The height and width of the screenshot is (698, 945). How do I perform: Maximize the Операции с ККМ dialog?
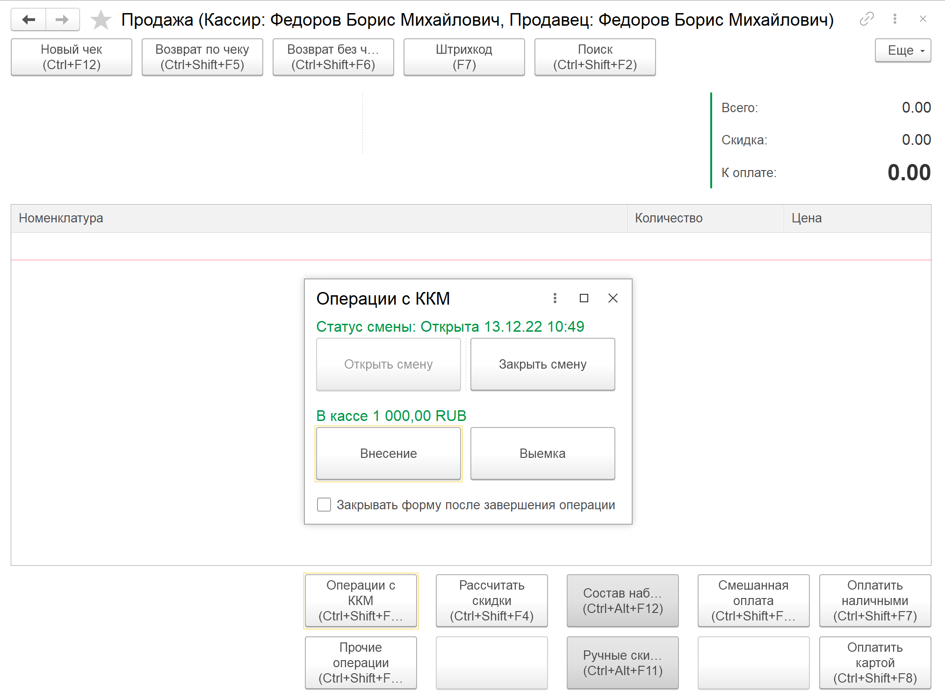pos(584,298)
